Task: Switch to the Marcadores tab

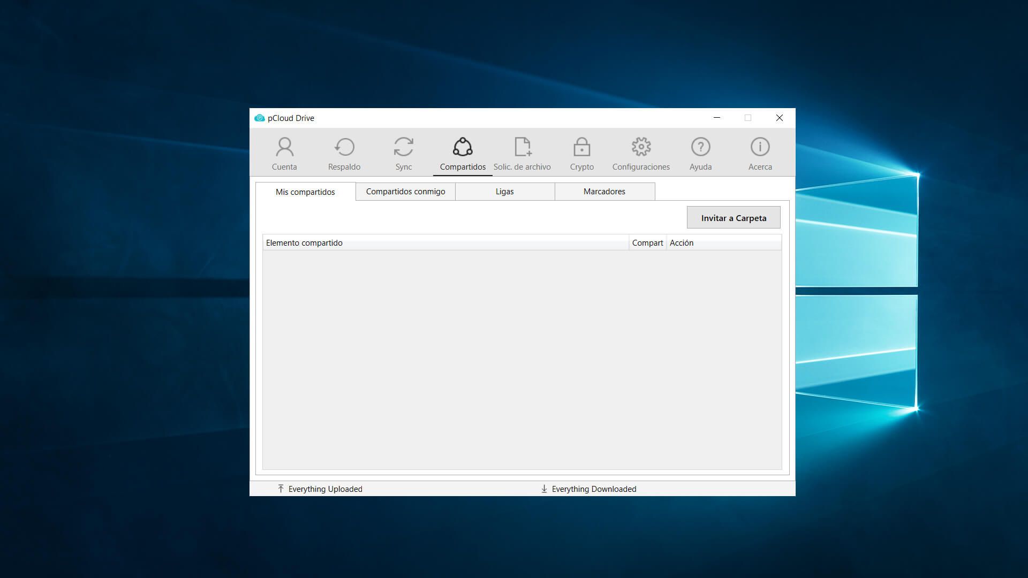Action: 604,192
